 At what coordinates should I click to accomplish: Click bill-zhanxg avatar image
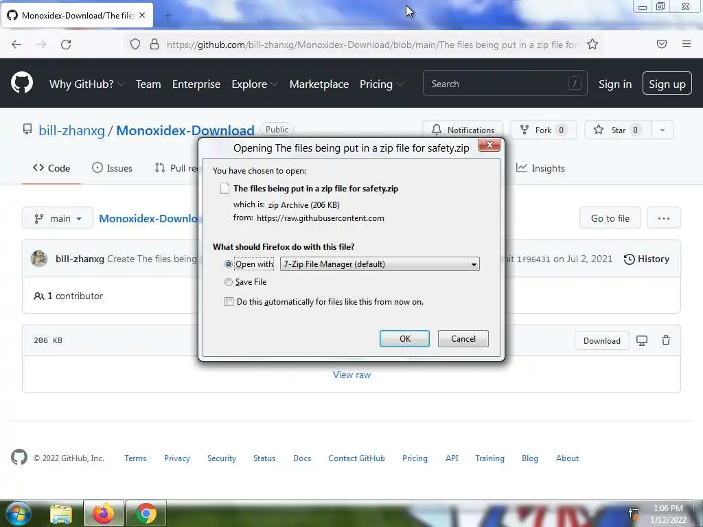(39, 259)
